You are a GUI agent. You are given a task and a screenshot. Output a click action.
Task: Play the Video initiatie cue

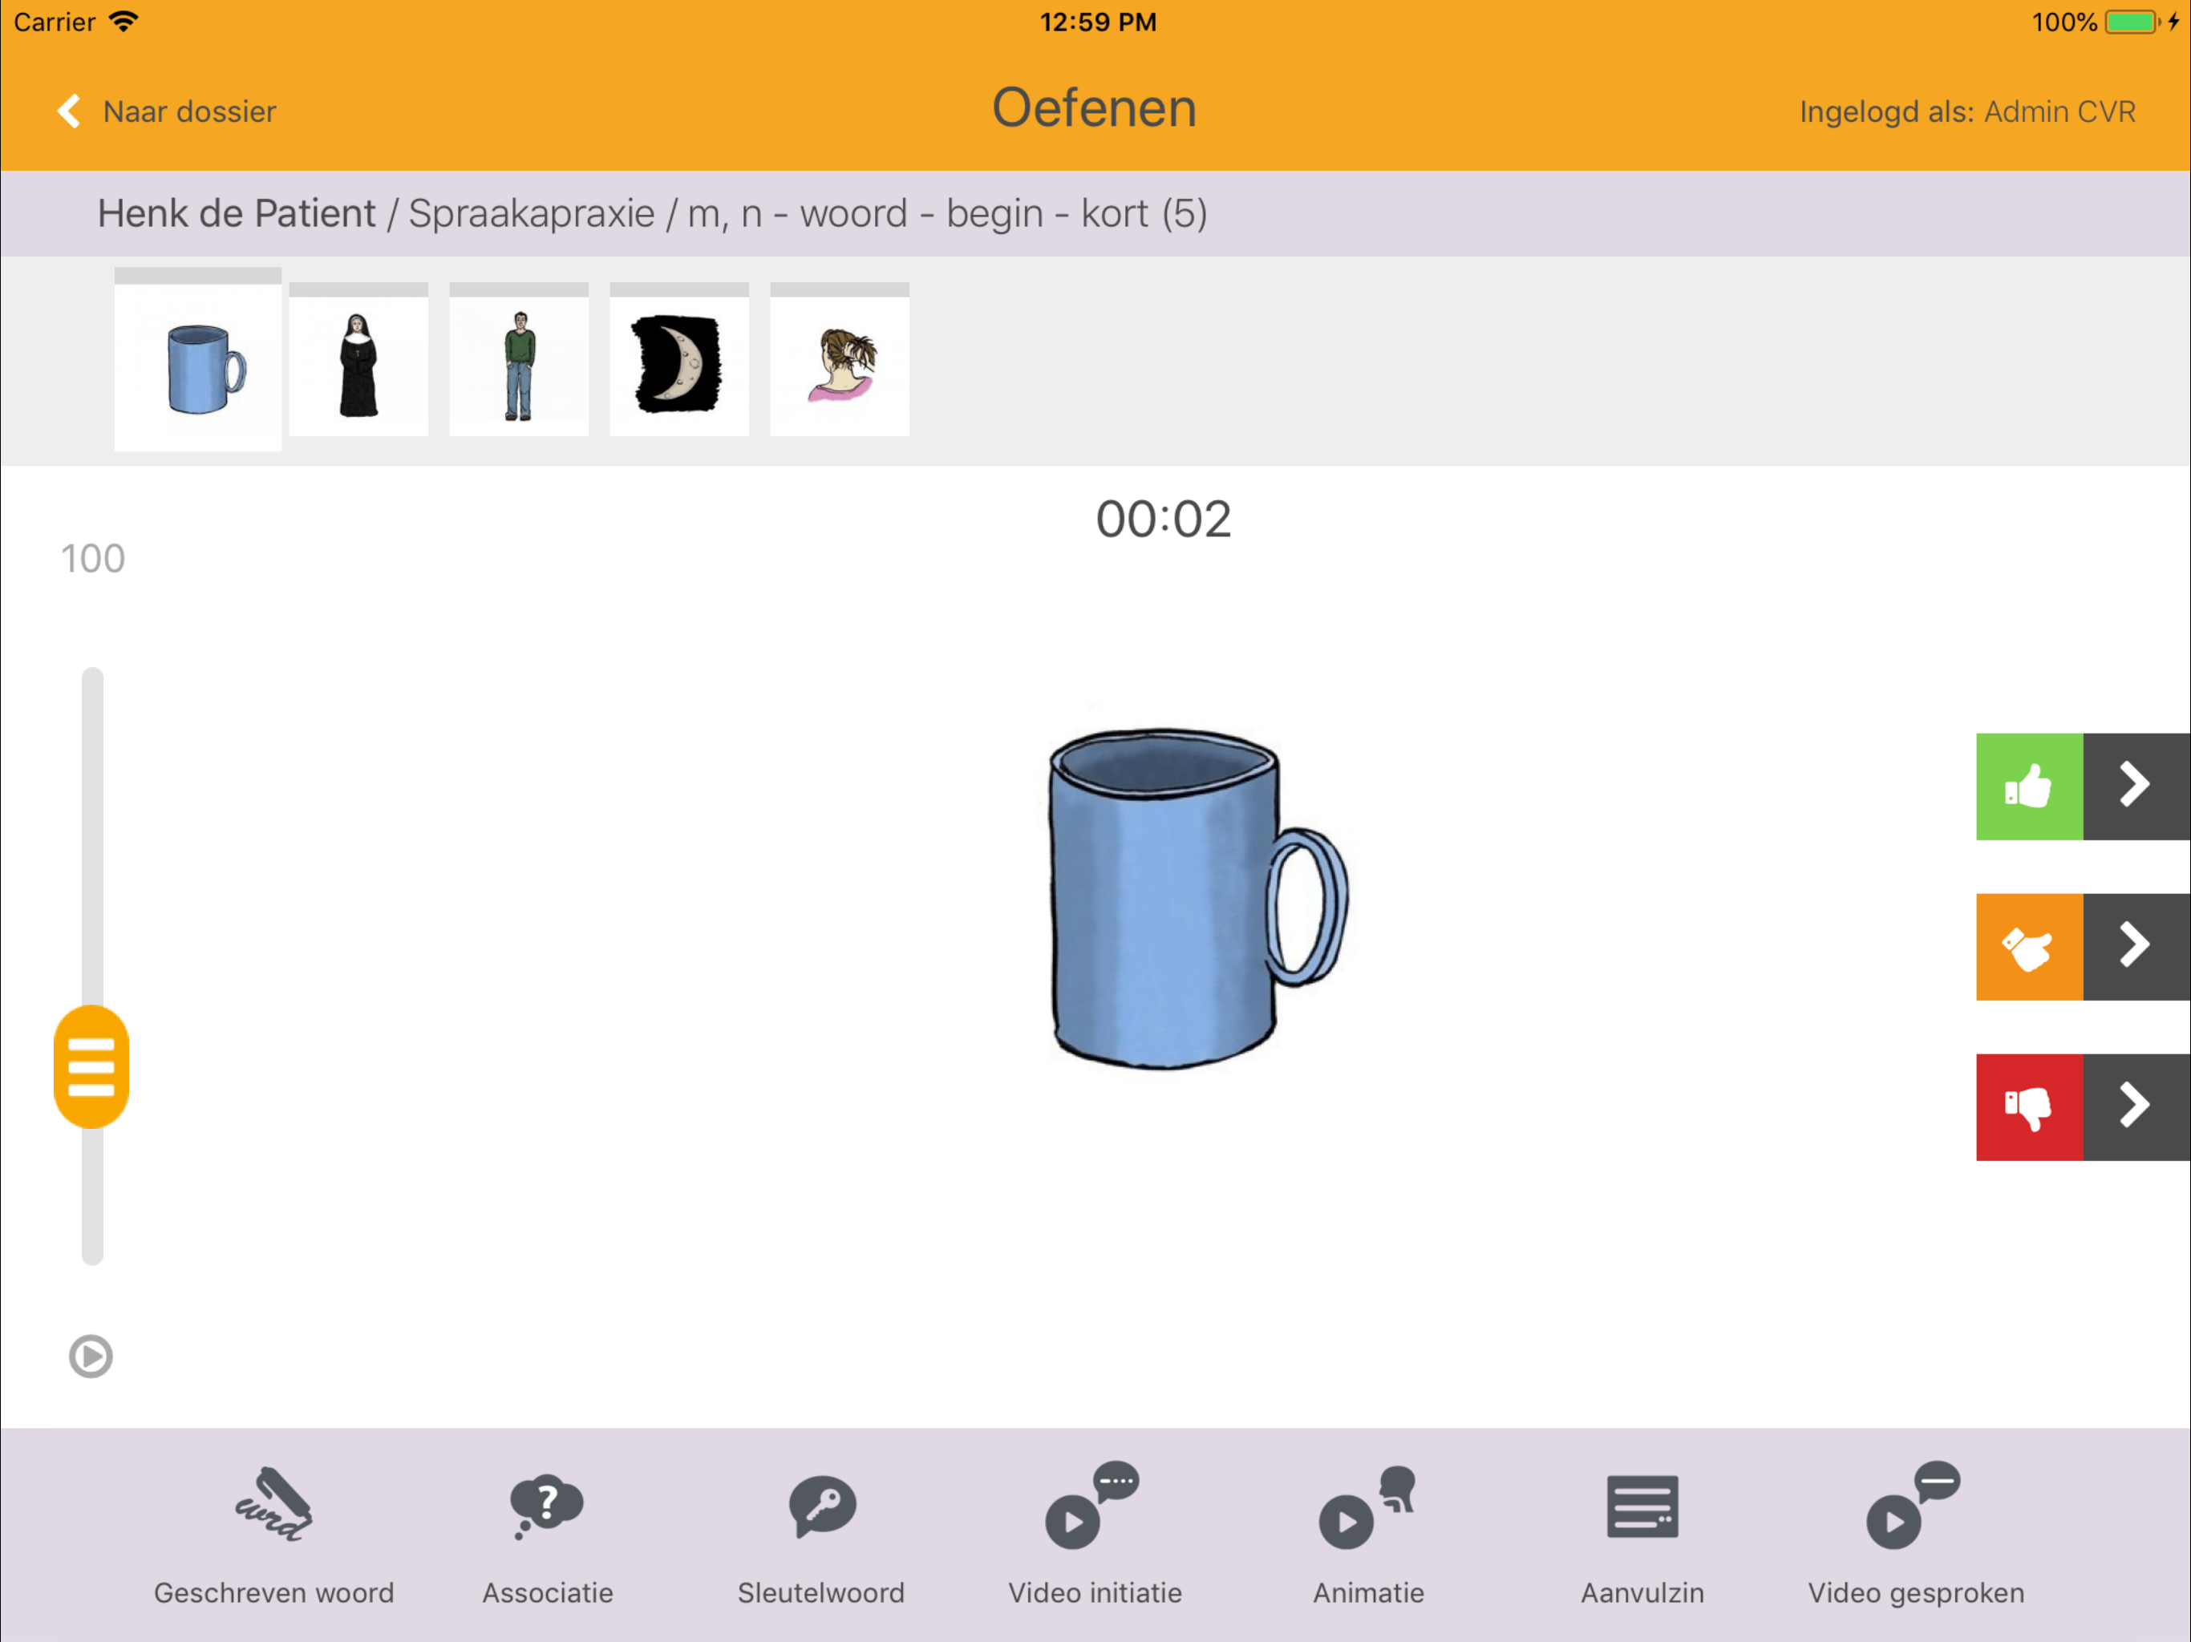point(1094,1507)
